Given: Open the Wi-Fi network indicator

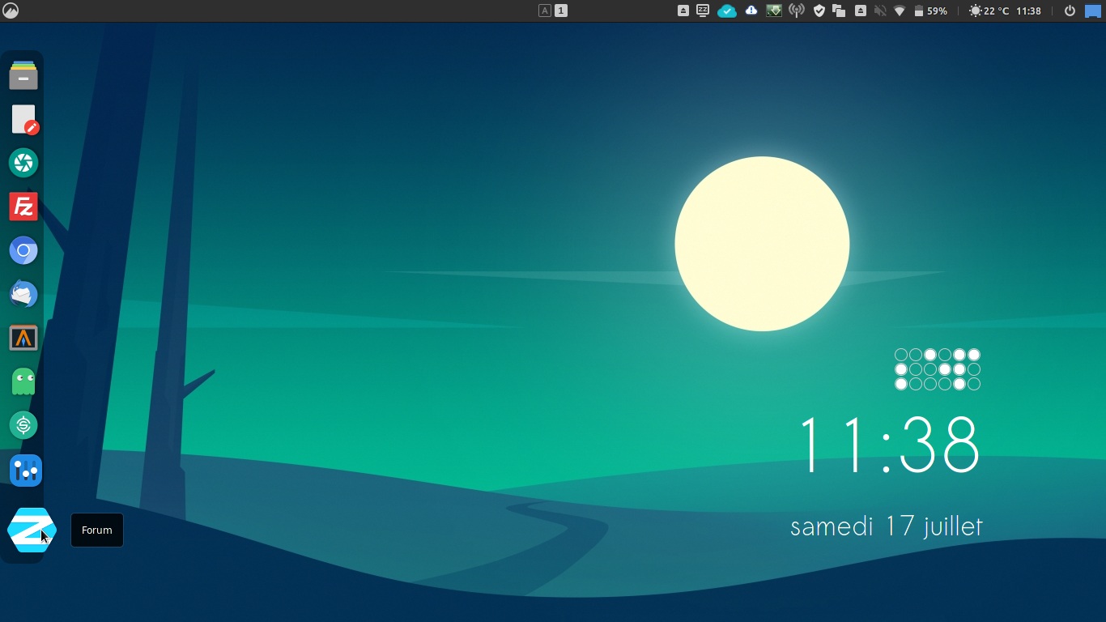Looking at the screenshot, I should click(900, 11).
